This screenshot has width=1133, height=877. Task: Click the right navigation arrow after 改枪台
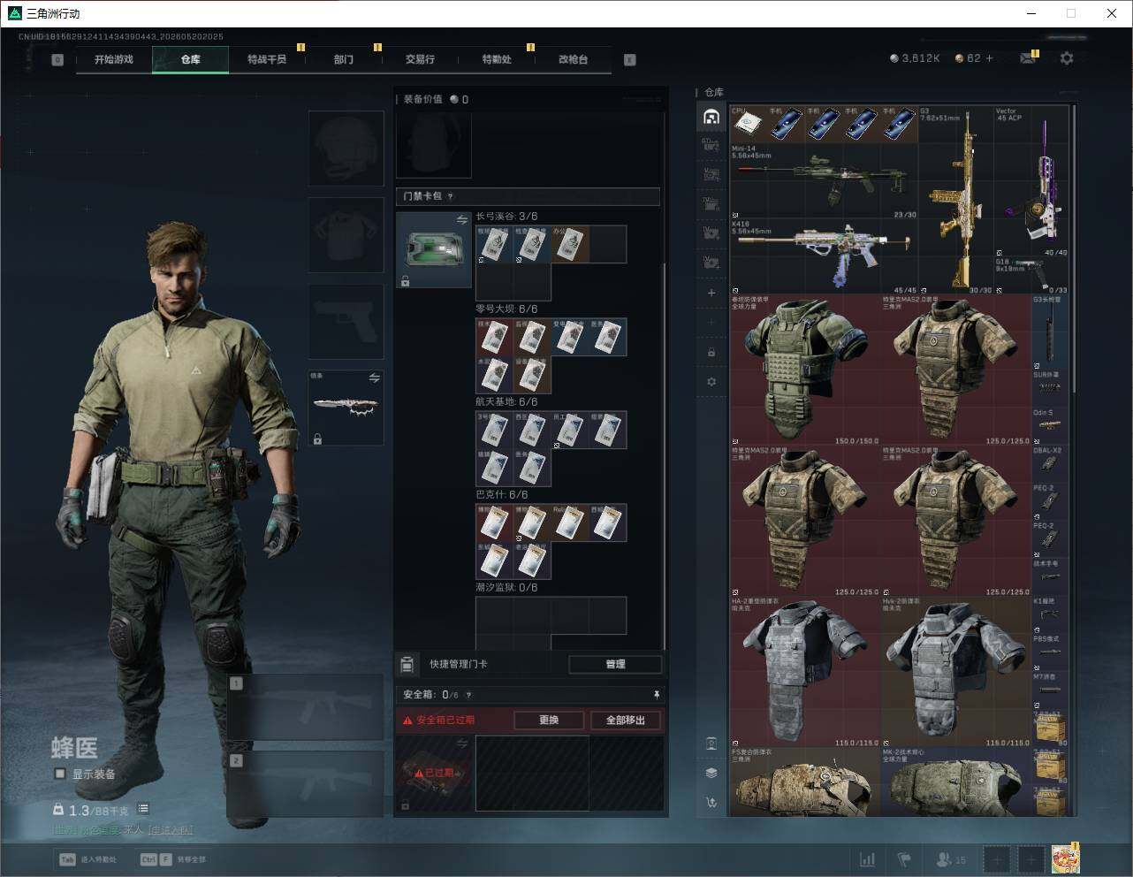pos(630,60)
